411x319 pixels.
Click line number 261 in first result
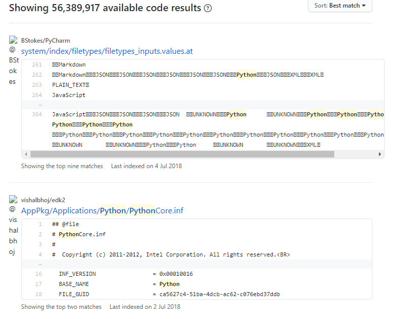click(37, 65)
